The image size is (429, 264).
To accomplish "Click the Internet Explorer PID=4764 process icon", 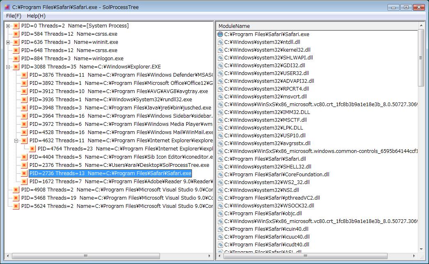I will point(32,149).
